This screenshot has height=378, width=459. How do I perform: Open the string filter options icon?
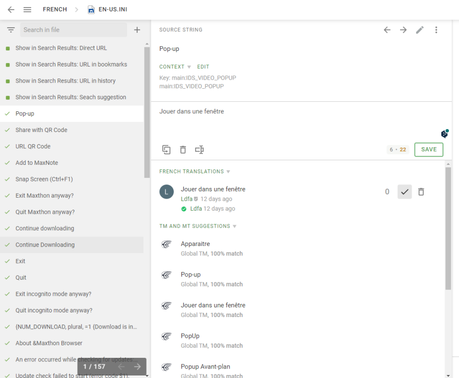[11, 30]
